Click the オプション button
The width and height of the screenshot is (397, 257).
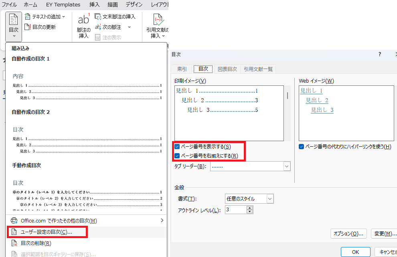click(348, 233)
